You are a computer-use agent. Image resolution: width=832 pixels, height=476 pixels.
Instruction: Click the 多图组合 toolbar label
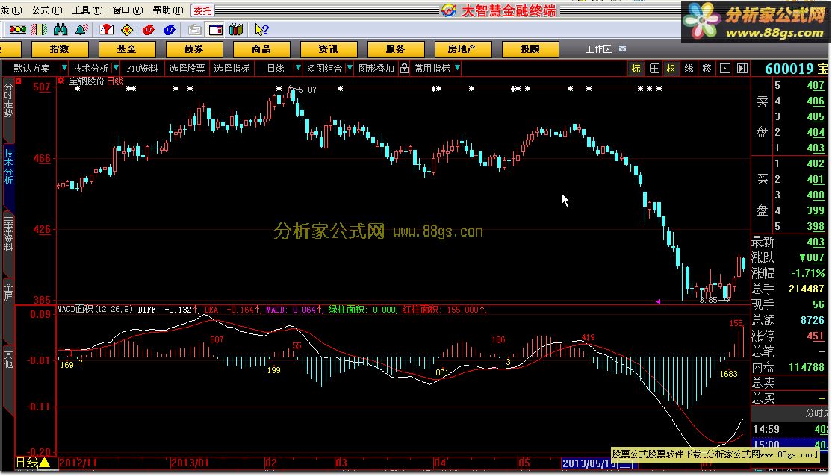(324, 69)
